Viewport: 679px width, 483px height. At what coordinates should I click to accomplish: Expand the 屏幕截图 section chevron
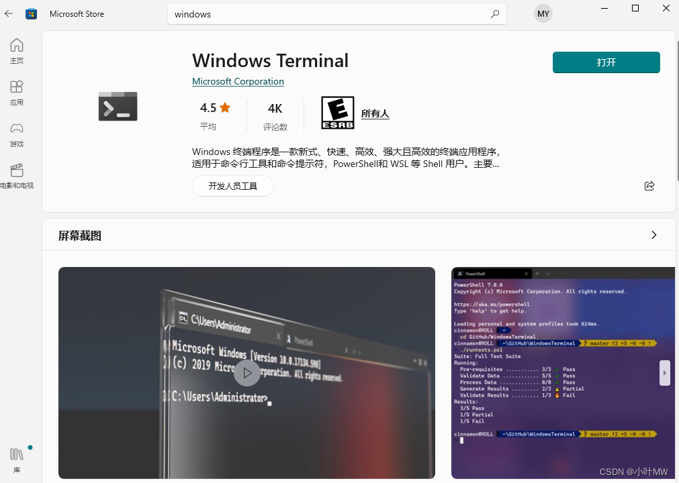tap(654, 235)
